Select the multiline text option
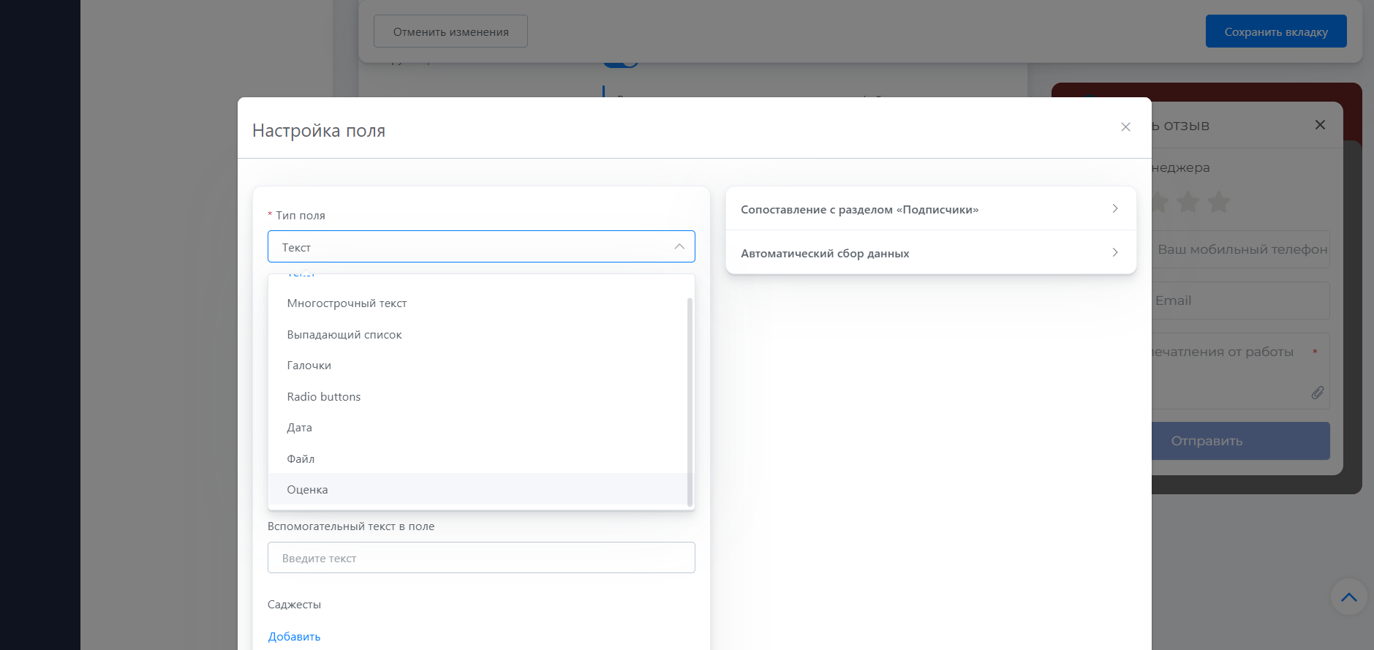Screen dimensions: 1374x650 coord(347,303)
